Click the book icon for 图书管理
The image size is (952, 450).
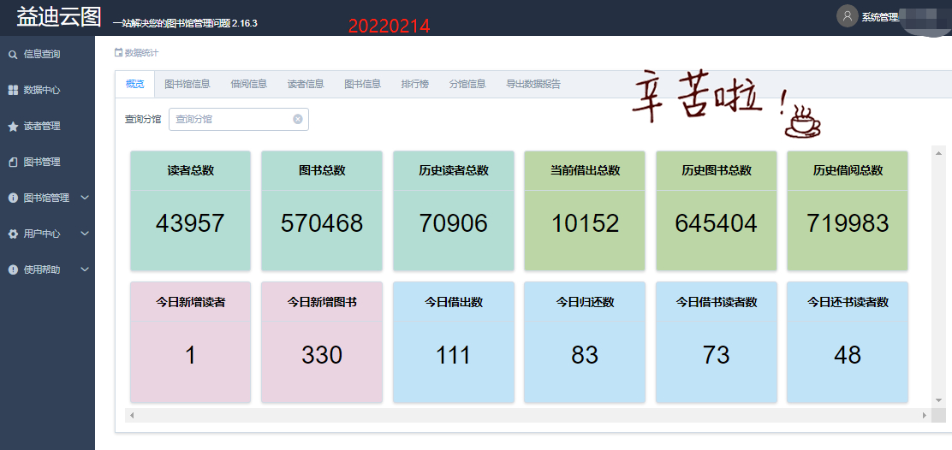[x=13, y=163]
